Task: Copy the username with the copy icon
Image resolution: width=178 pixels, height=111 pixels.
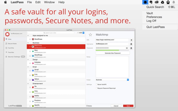Action: click(x=131, y=44)
